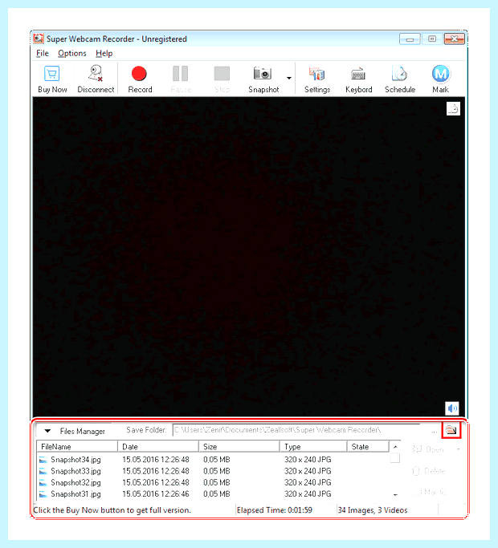Select Snapshot32.jpg in the file list
Viewport: 498px width, 548px height.
pos(76,483)
